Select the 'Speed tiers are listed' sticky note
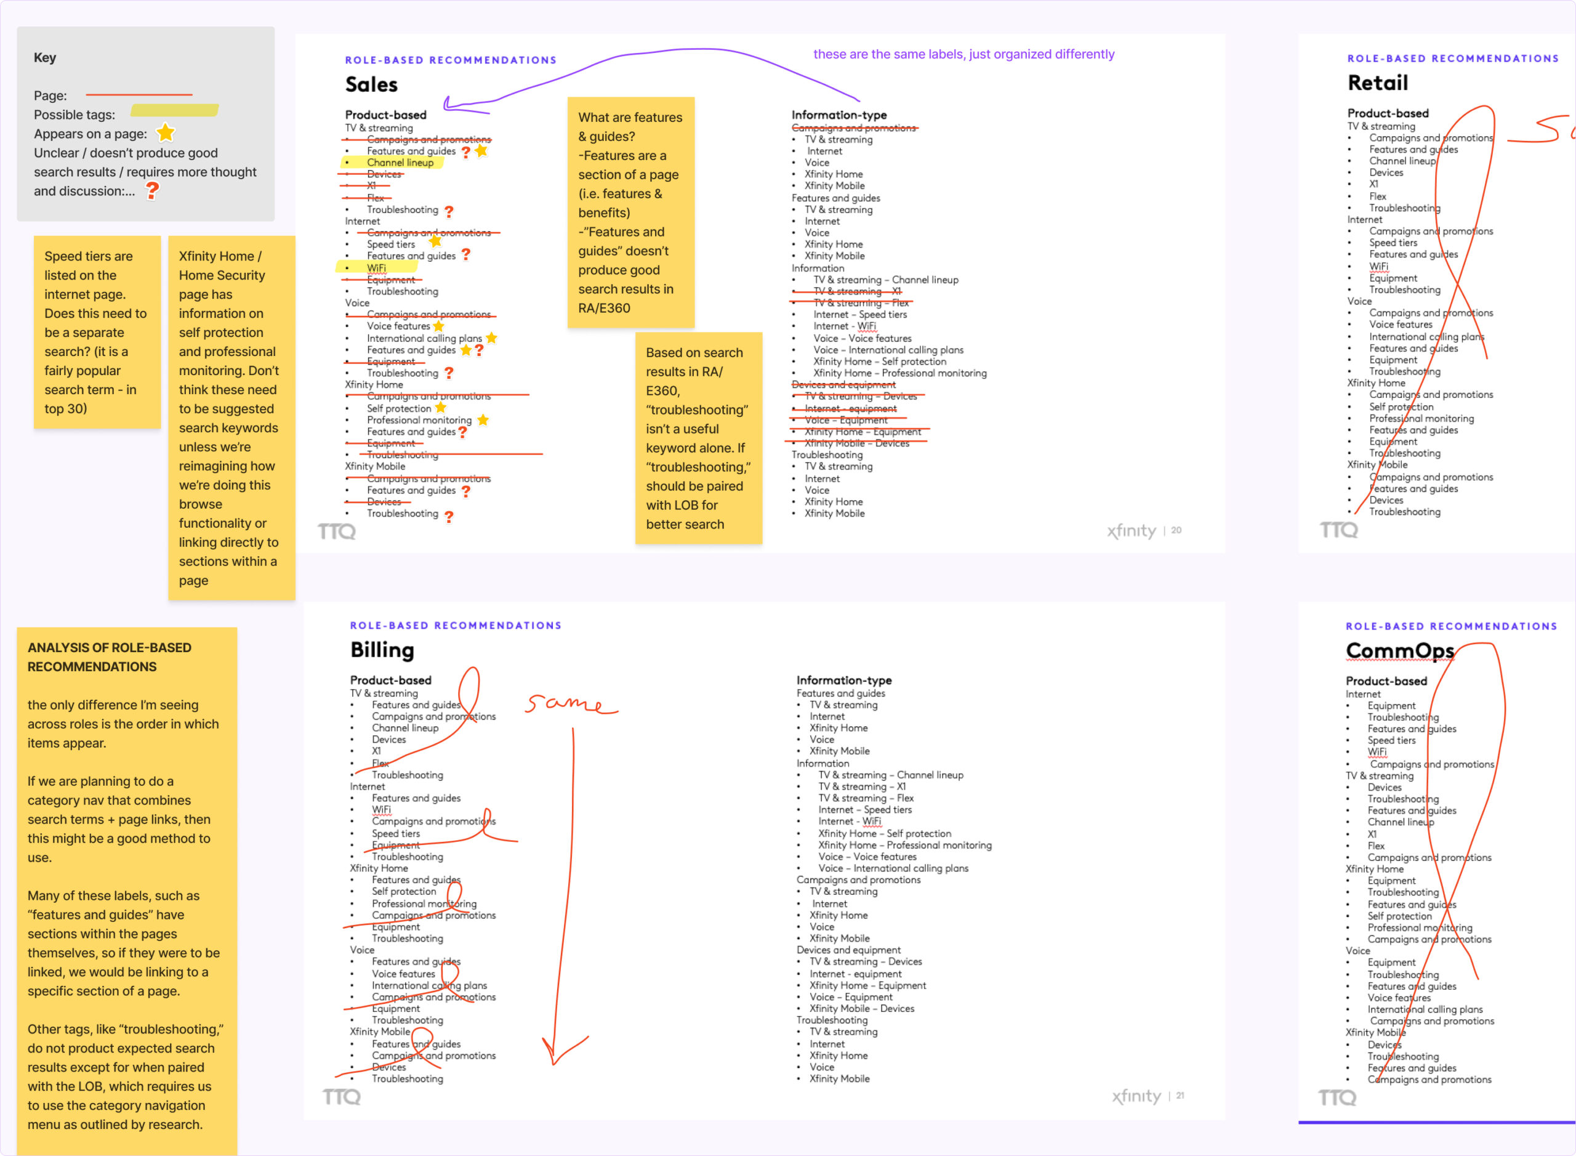This screenshot has width=1576, height=1156. (x=97, y=333)
